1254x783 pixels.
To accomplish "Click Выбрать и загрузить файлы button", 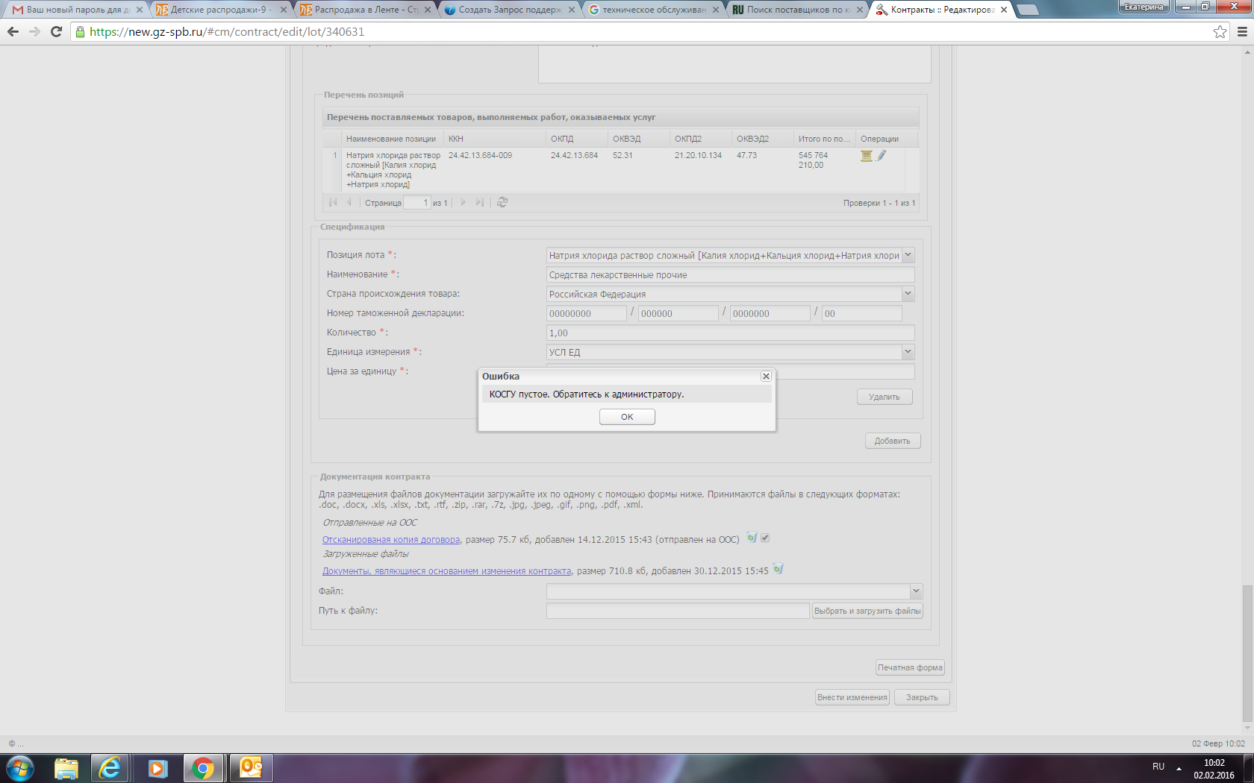I will coord(867,611).
